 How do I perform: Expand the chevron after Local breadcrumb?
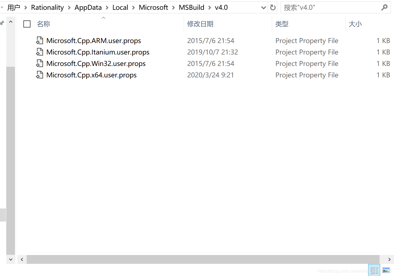coord(133,8)
